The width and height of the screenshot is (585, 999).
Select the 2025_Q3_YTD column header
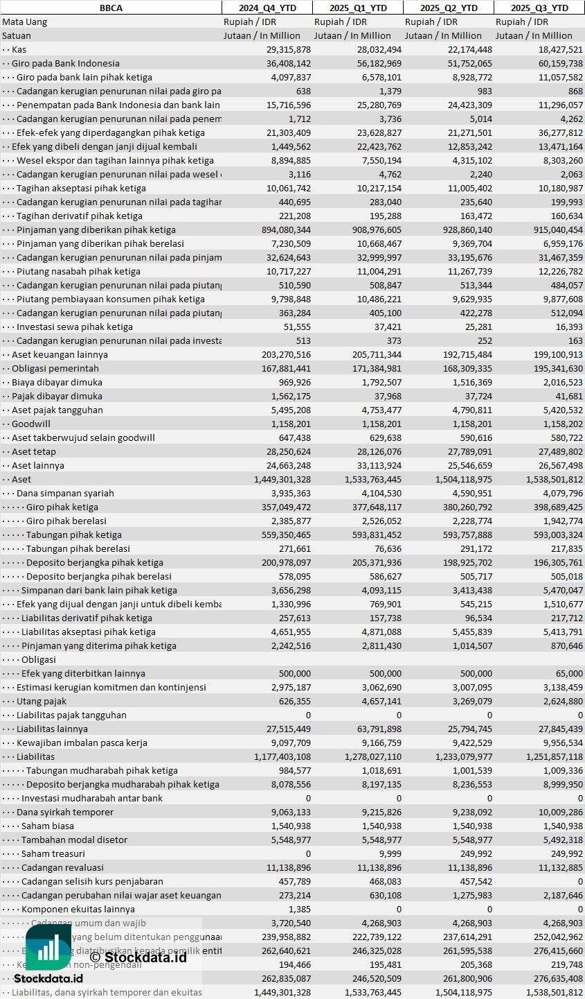539,8
